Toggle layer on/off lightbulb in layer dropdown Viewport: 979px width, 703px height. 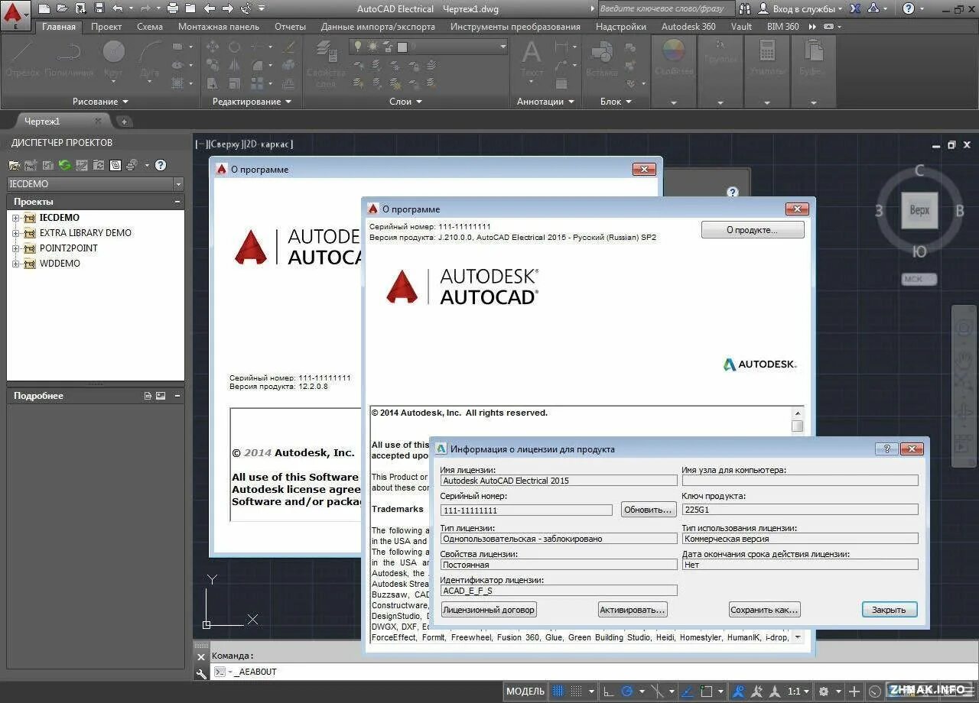pyautogui.click(x=359, y=47)
